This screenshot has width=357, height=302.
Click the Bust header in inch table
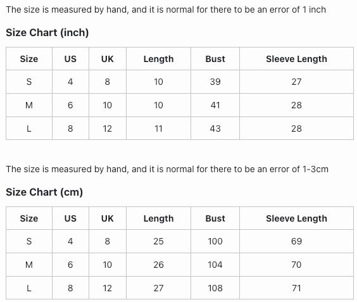215,59
